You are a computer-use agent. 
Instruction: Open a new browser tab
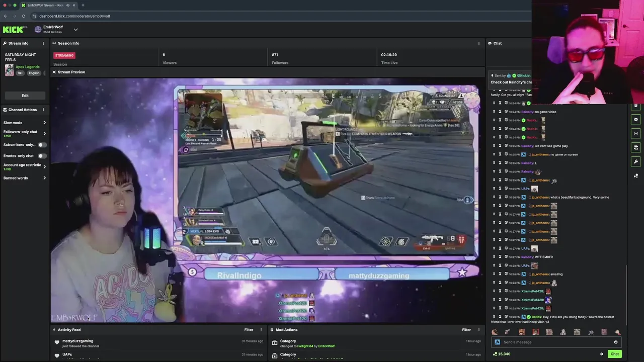(x=83, y=5)
